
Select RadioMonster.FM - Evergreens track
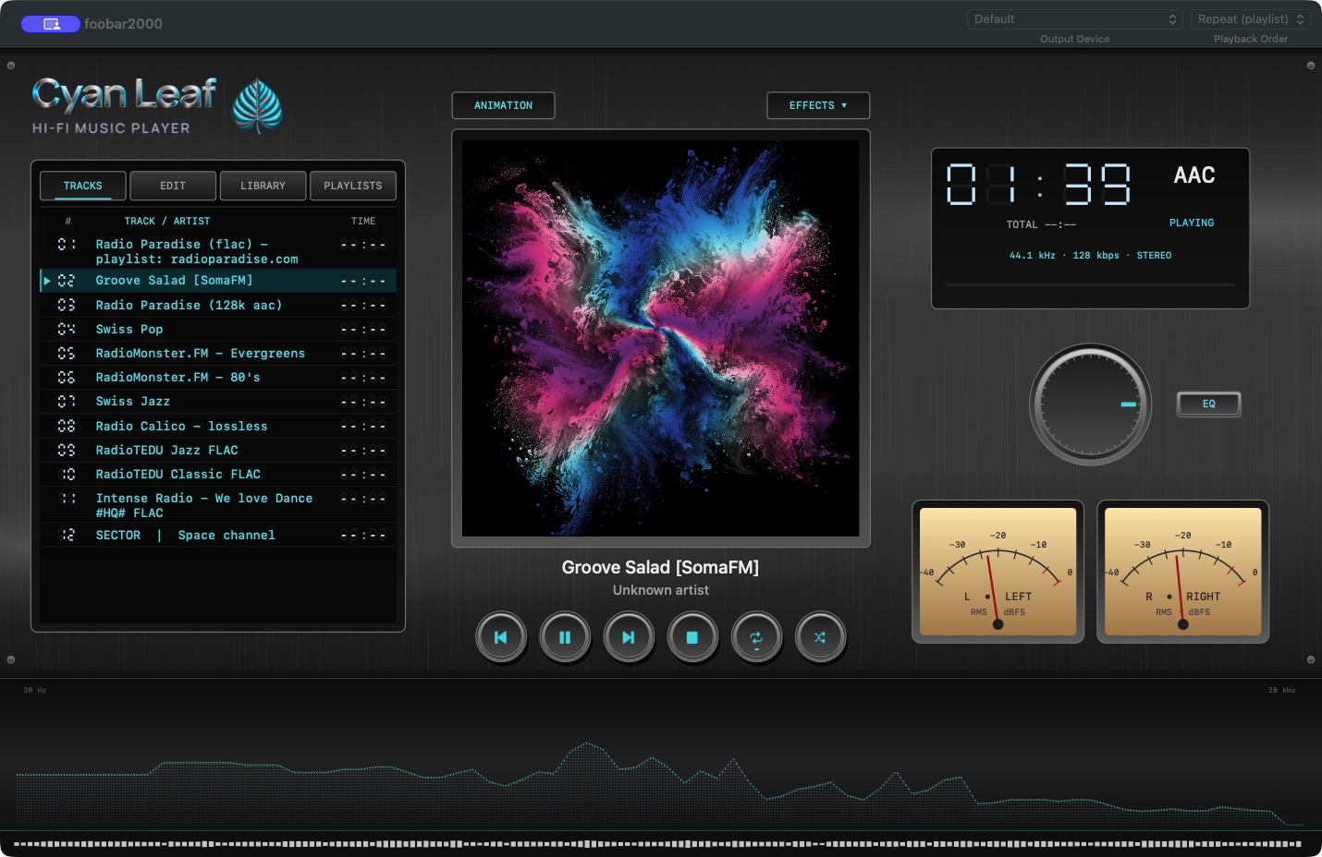218,353
